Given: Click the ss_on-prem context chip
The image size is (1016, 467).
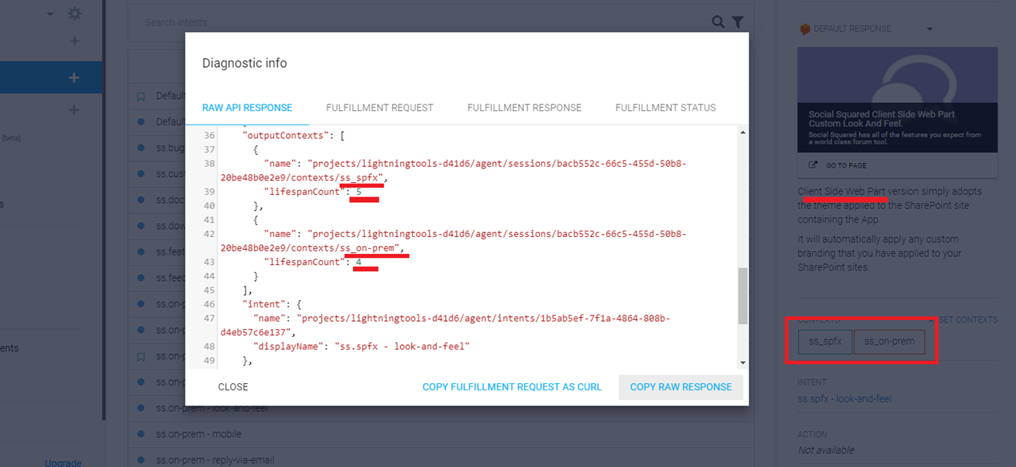Looking at the screenshot, I should [889, 342].
